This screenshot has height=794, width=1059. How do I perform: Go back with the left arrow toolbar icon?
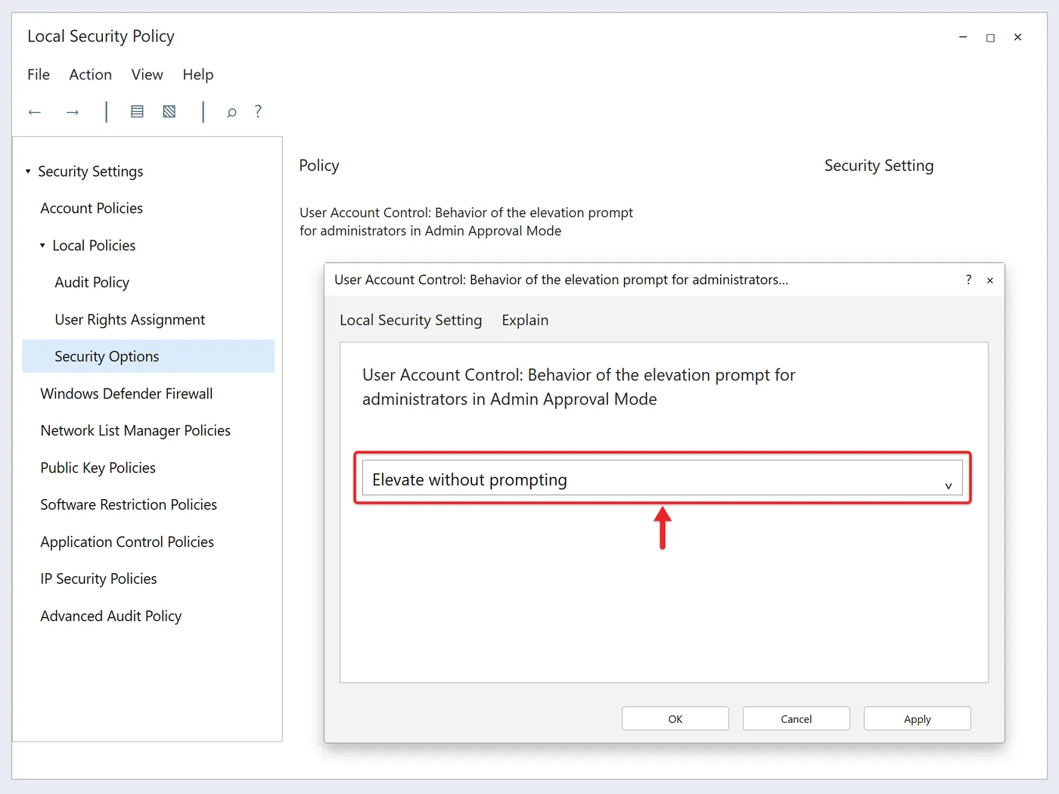[35, 113]
